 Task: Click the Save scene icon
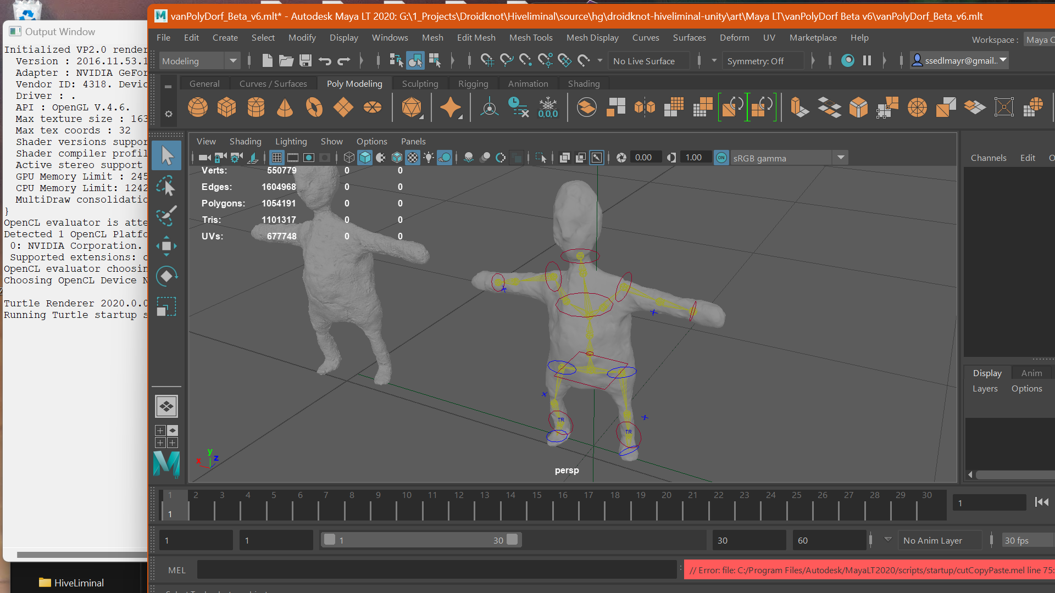(306, 61)
